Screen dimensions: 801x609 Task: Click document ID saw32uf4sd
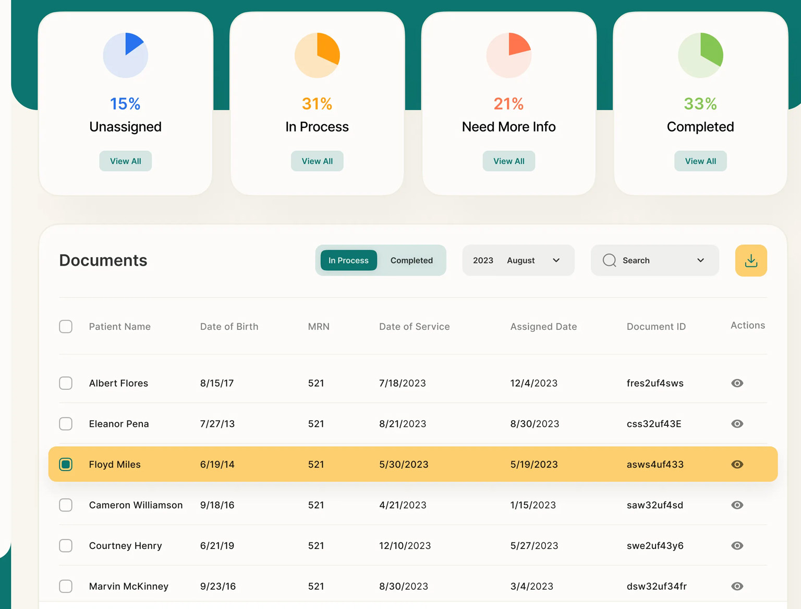coord(654,505)
